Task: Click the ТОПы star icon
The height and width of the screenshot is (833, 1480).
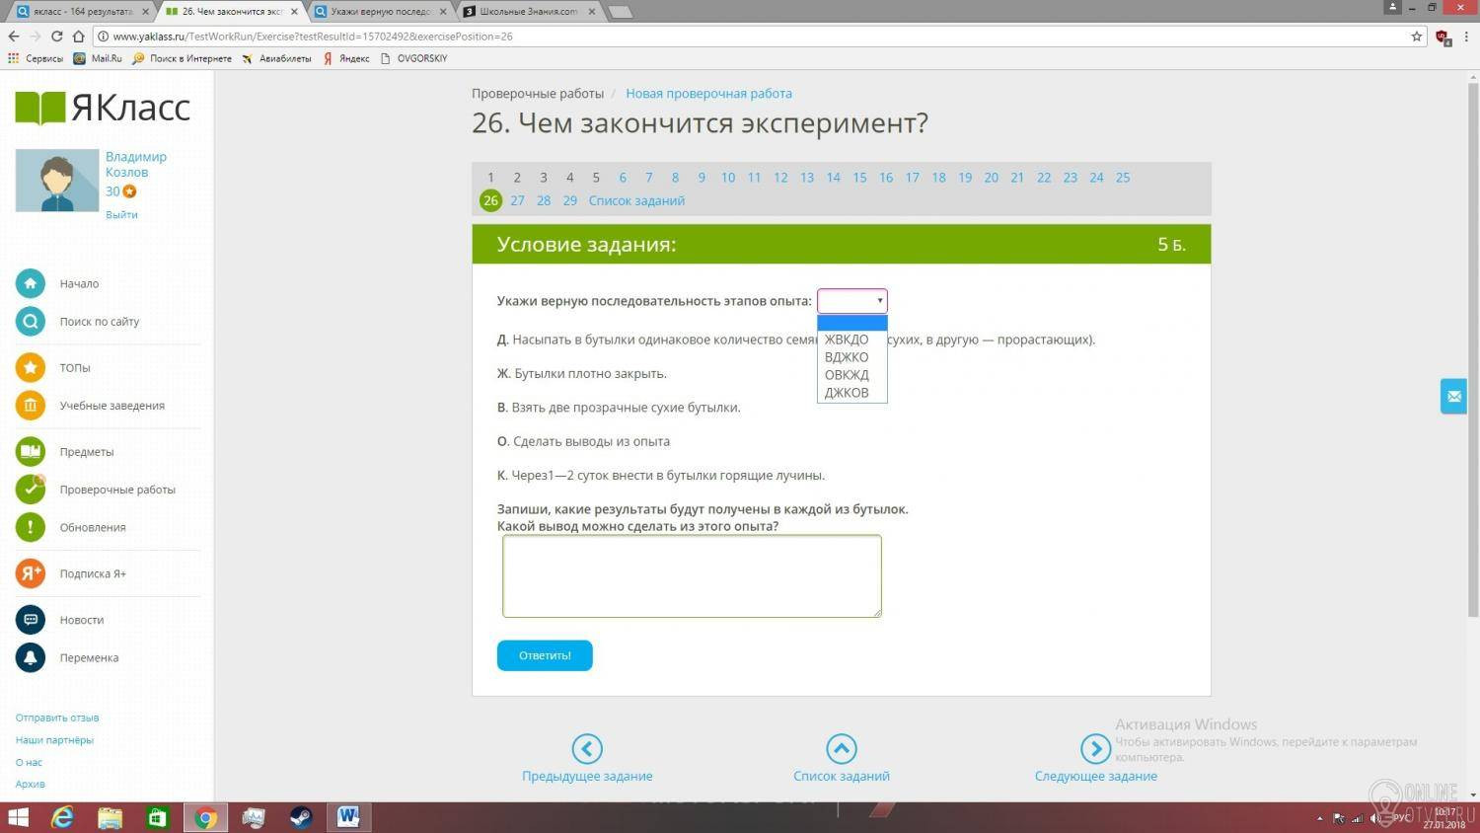Action: [x=30, y=367]
